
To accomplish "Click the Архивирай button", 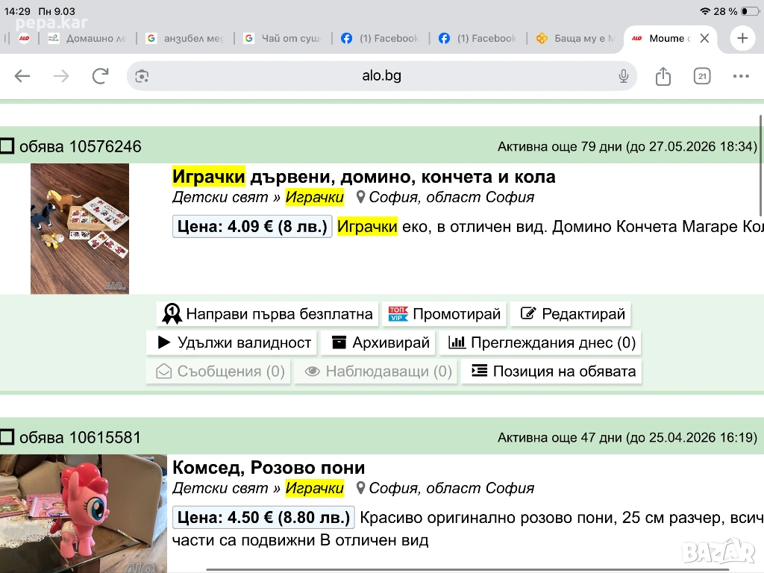I will 381,343.
